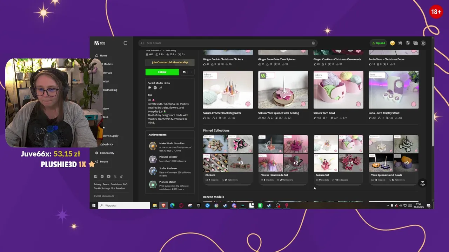449x252 pixels.
Task: Open FAQ footer link
Action: click(x=125, y=184)
